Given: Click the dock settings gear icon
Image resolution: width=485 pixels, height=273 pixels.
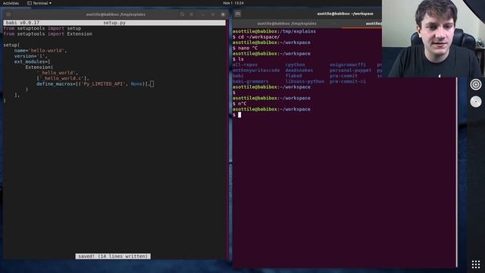Looking at the screenshot, I should pos(476,84).
